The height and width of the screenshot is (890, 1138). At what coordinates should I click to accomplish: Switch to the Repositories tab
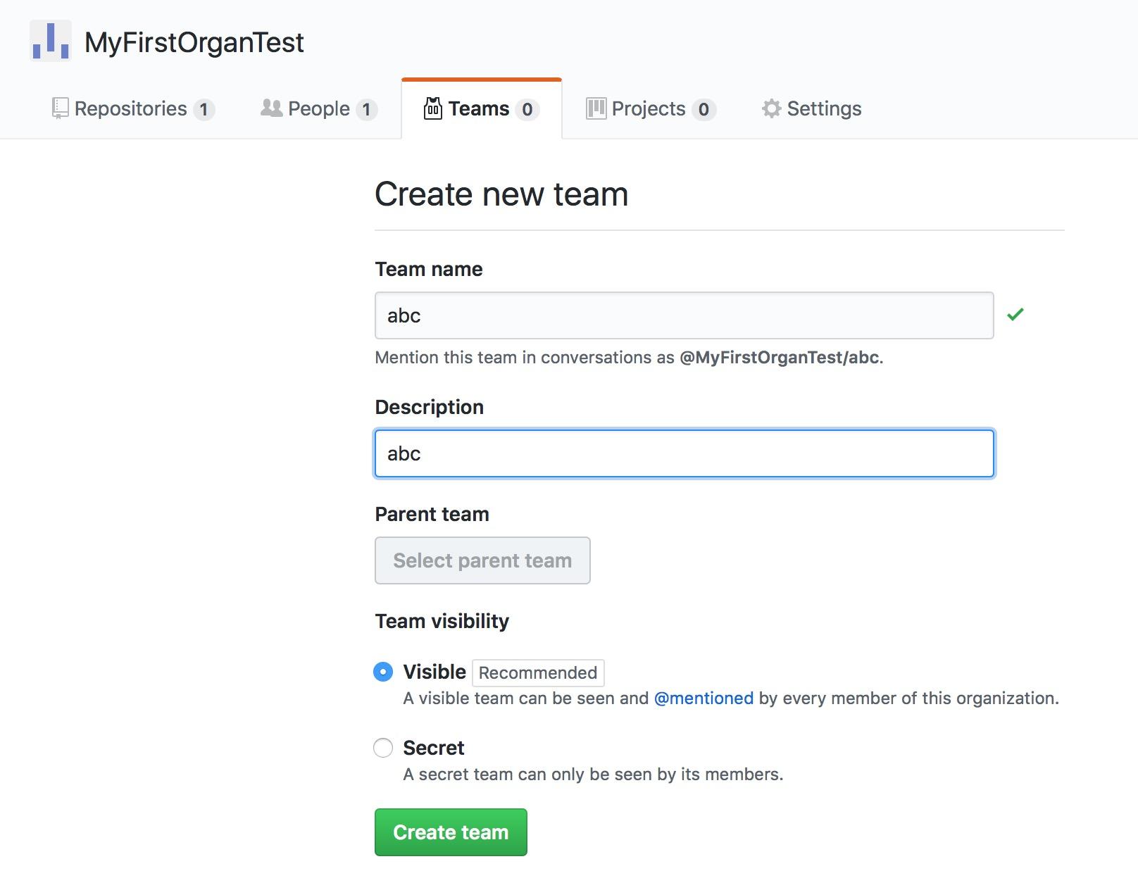point(132,109)
